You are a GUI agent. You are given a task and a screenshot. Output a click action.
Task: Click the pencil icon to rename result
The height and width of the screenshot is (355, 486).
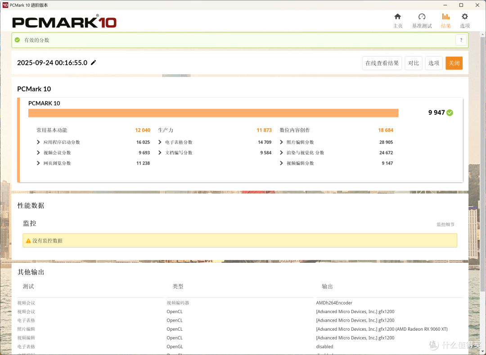pyautogui.click(x=93, y=63)
